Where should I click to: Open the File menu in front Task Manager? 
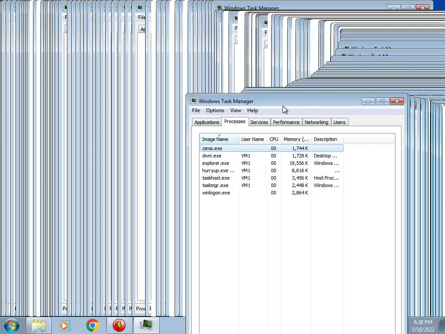[x=196, y=110]
